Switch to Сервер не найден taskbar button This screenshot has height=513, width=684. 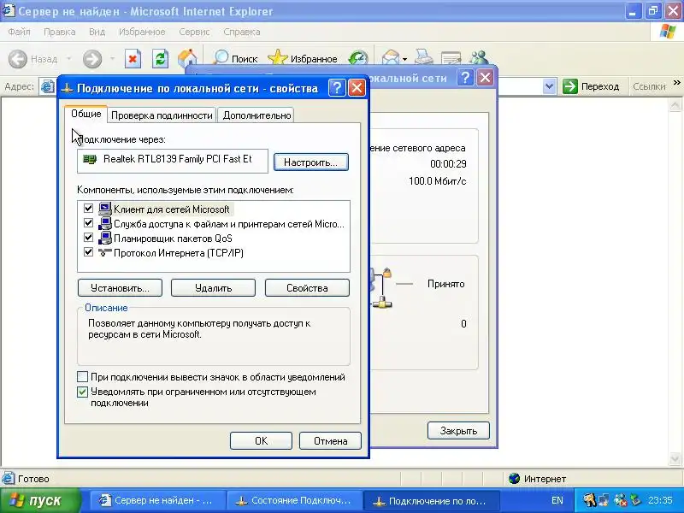[x=158, y=500]
